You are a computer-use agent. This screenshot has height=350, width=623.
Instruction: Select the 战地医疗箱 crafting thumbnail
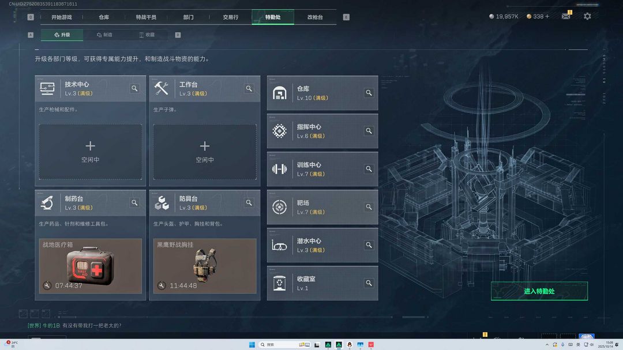[90, 266]
